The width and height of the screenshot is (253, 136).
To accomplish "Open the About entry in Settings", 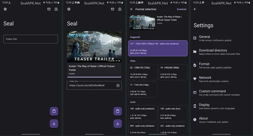I will 218,120.
